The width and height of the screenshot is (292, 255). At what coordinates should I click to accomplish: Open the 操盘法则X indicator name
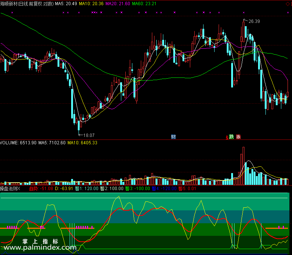pos(10,189)
